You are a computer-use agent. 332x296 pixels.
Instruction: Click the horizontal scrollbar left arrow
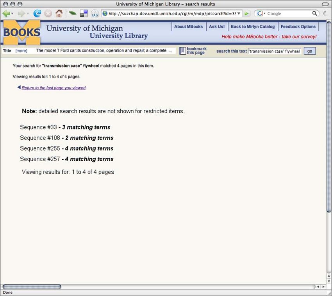pos(318,287)
